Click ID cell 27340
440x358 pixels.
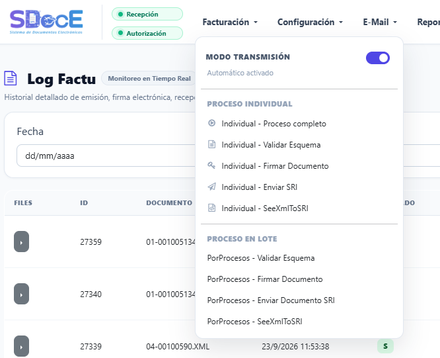pyautogui.click(x=91, y=294)
